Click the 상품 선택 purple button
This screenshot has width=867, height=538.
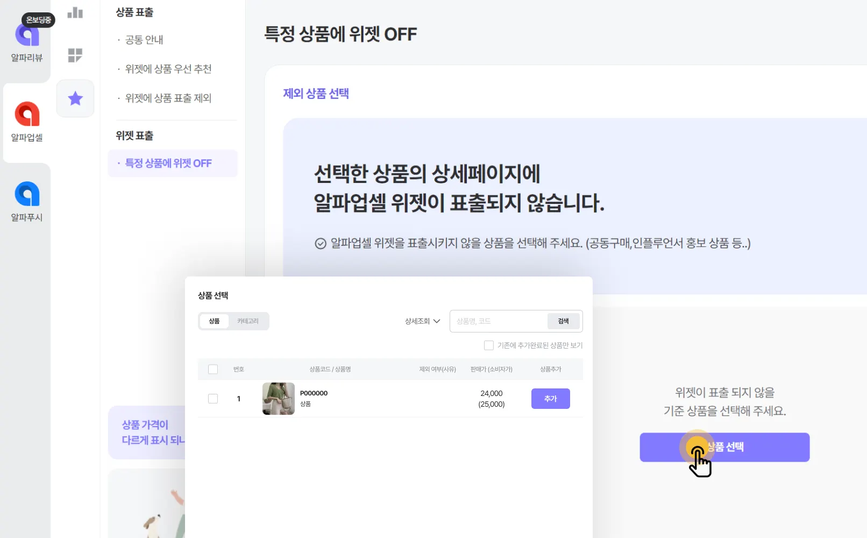pyautogui.click(x=724, y=447)
